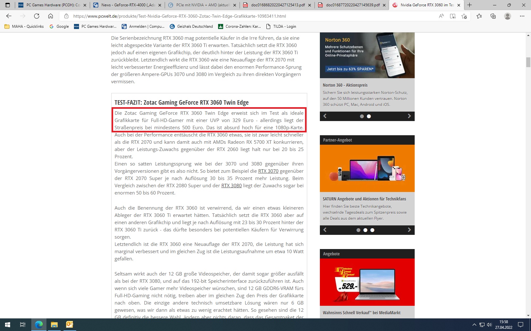Open Anmelden | Compu... bookmark
Viewport: 531px width, 331px height.
tap(143, 26)
